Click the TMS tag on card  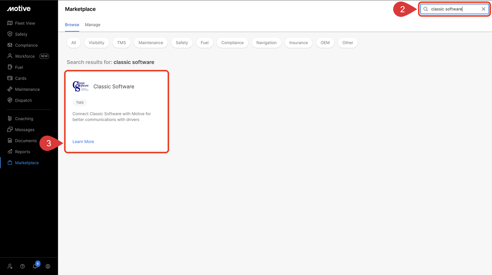click(80, 103)
